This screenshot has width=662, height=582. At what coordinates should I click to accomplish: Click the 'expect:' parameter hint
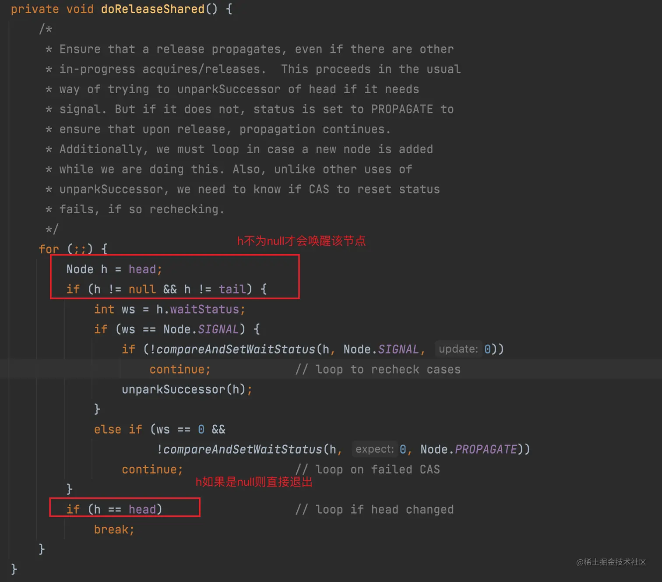coord(374,449)
